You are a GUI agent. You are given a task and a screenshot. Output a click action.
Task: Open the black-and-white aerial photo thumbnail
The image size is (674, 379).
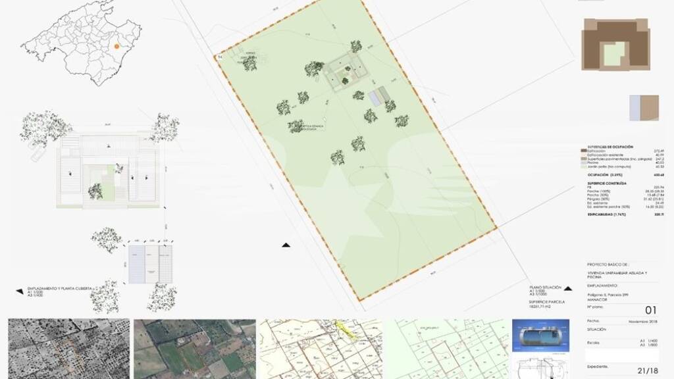tap(67, 349)
